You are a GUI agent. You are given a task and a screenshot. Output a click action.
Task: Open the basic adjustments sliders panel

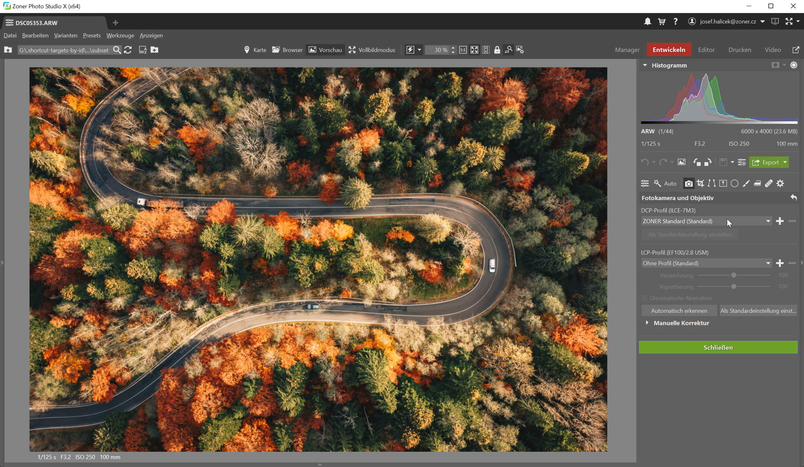click(645, 183)
